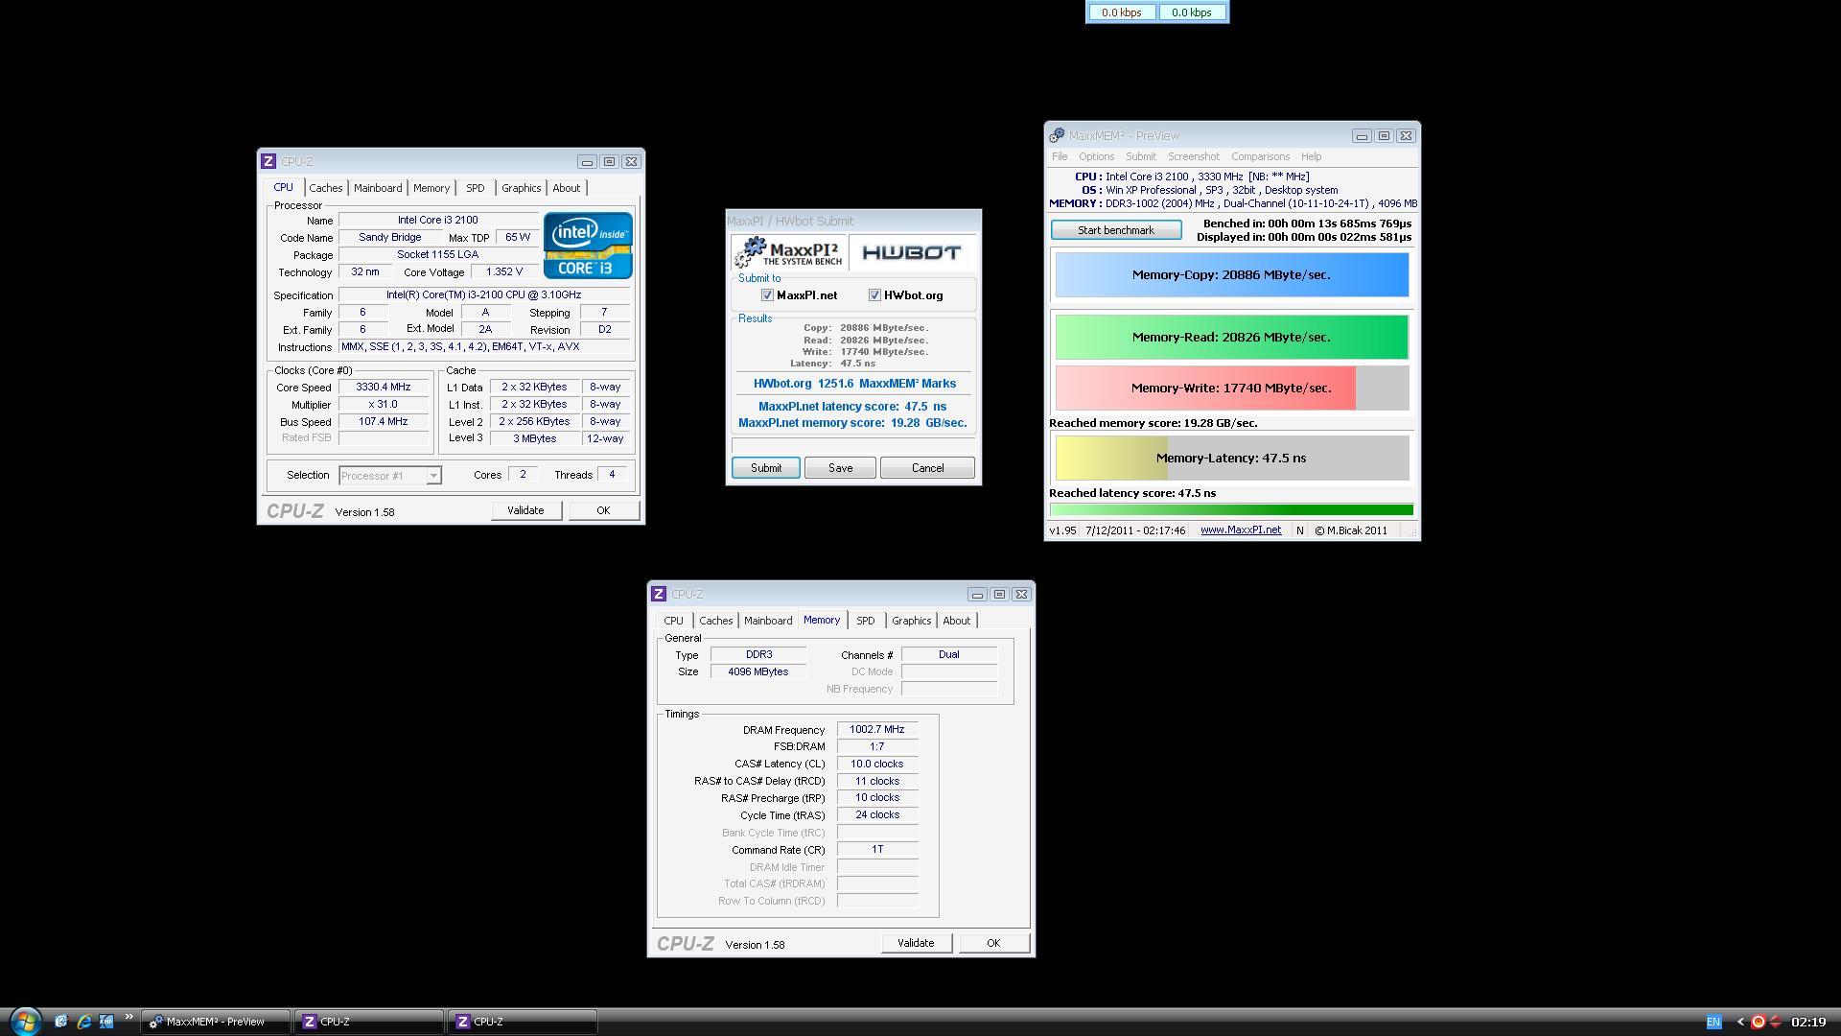This screenshot has height=1036, width=1841.
Task: Open Graphics tab in upper CPU-Z window
Action: click(522, 188)
